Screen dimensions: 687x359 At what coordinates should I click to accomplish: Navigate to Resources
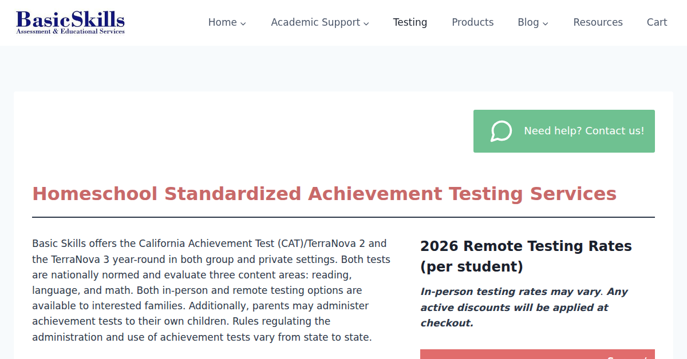[x=598, y=22]
